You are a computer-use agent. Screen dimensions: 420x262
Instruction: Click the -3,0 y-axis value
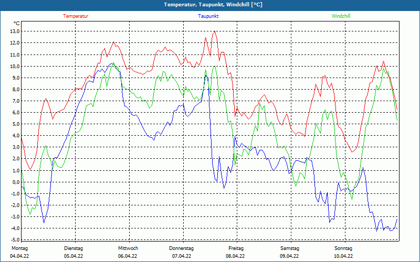pyautogui.click(x=16, y=216)
